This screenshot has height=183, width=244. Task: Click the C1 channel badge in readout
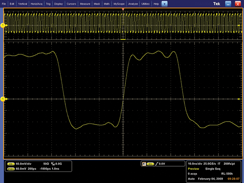(x=11, y=163)
